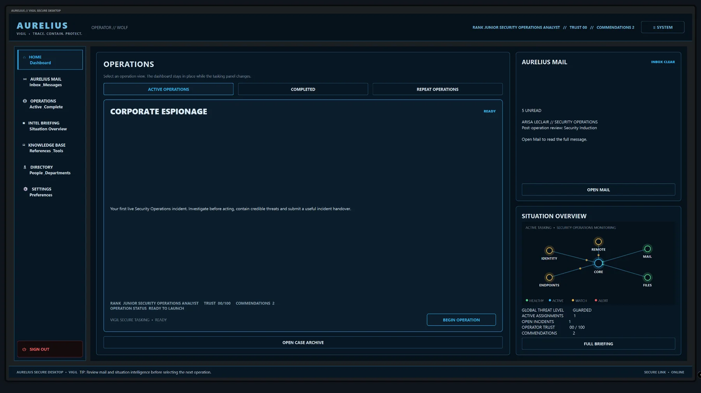
Task: Open Knowledge Base References Tools label
Action: [47, 148]
